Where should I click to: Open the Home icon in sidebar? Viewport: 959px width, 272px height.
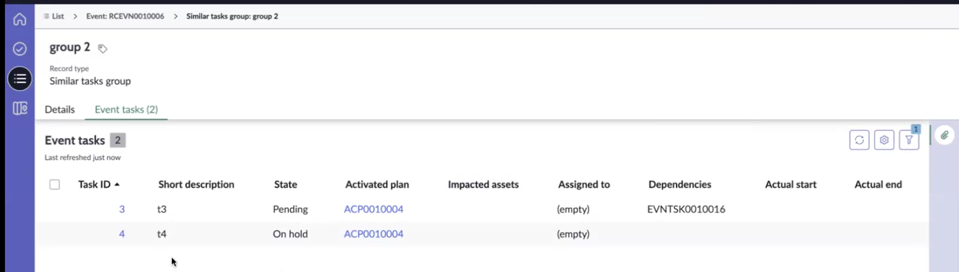(19, 20)
